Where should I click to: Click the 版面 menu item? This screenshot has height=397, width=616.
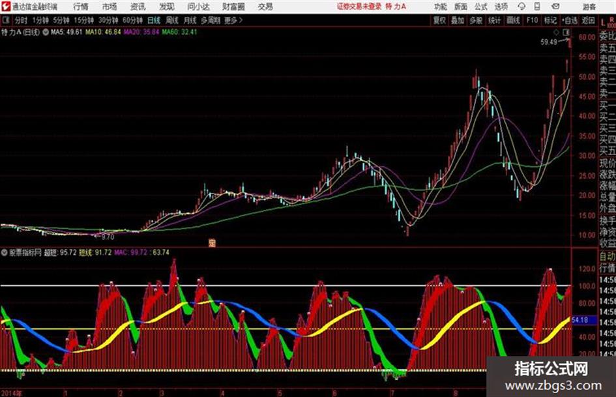(460, 7)
